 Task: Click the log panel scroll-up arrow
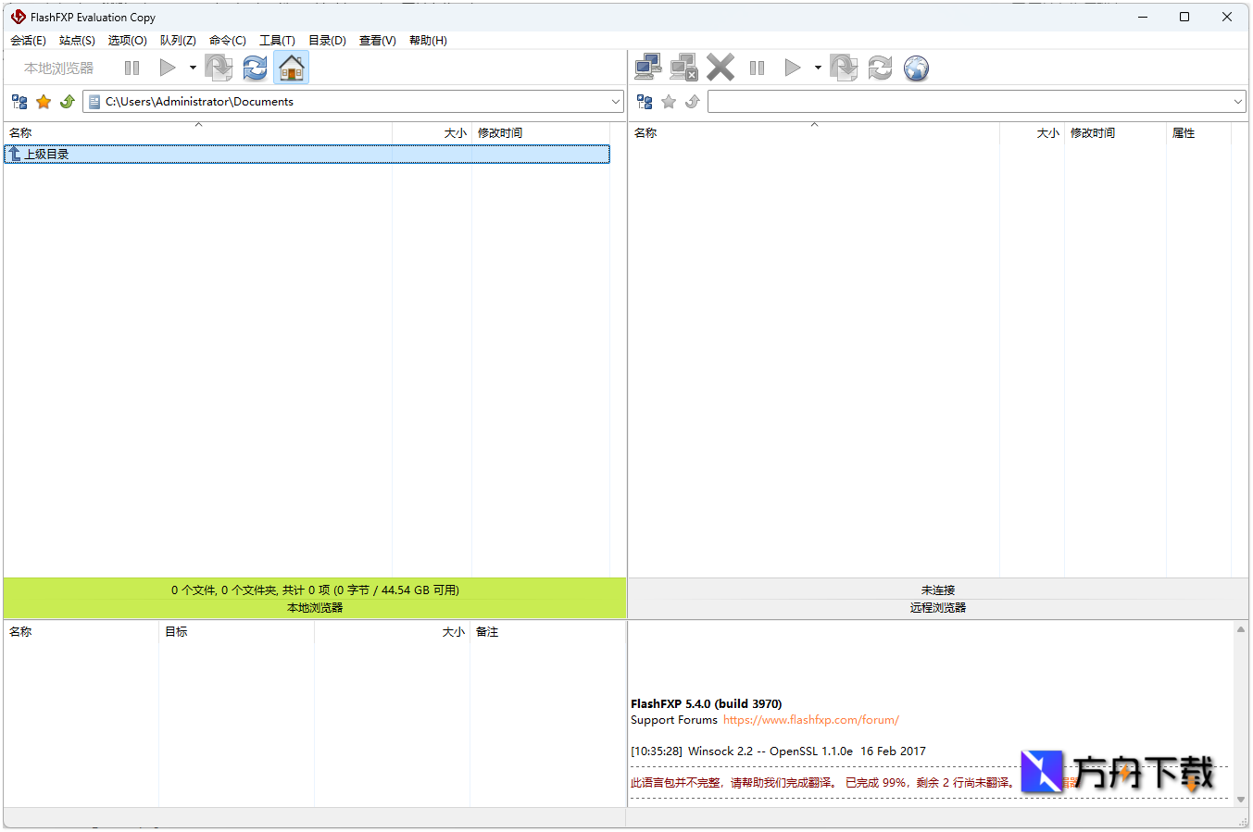[1241, 629]
